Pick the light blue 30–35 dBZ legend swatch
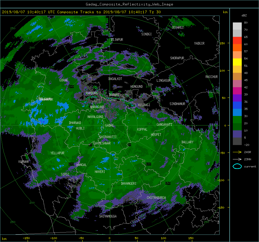 (237, 112)
